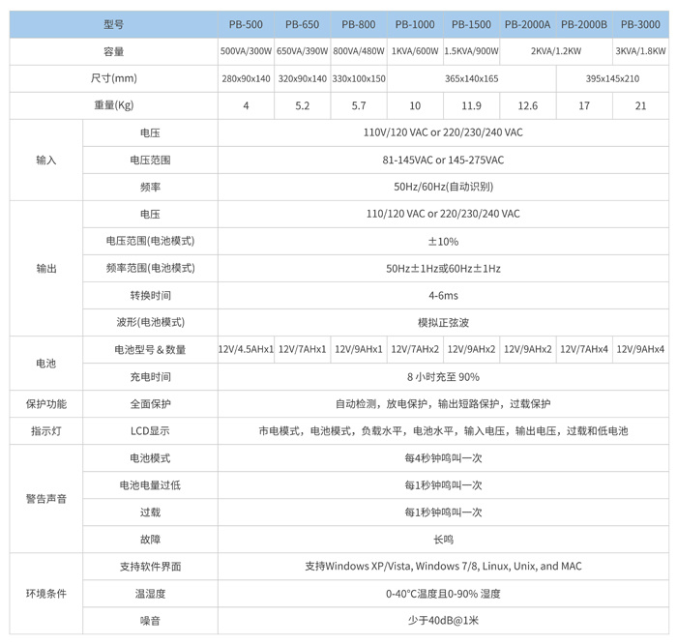Click the 50Hz±1Hz或60Hz±1Hz value
The width and height of the screenshot is (677, 644).
(x=443, y=269)
